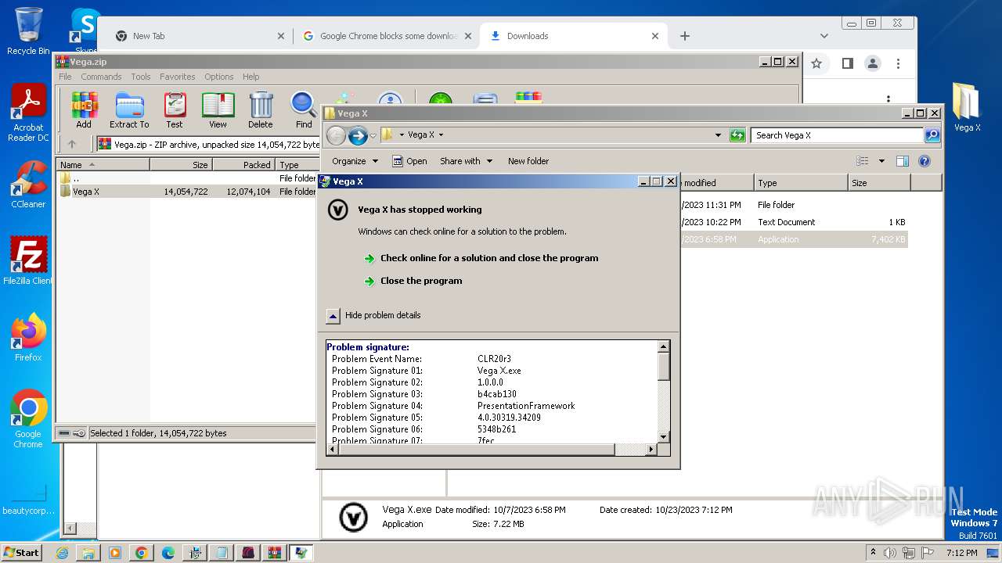
Task: Click New folder in Explorer toolbar
Action: pos(528,161)
